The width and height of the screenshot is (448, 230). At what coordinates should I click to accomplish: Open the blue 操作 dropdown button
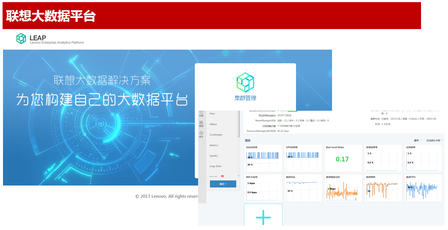pyautogui.click(x=223, y=184)
